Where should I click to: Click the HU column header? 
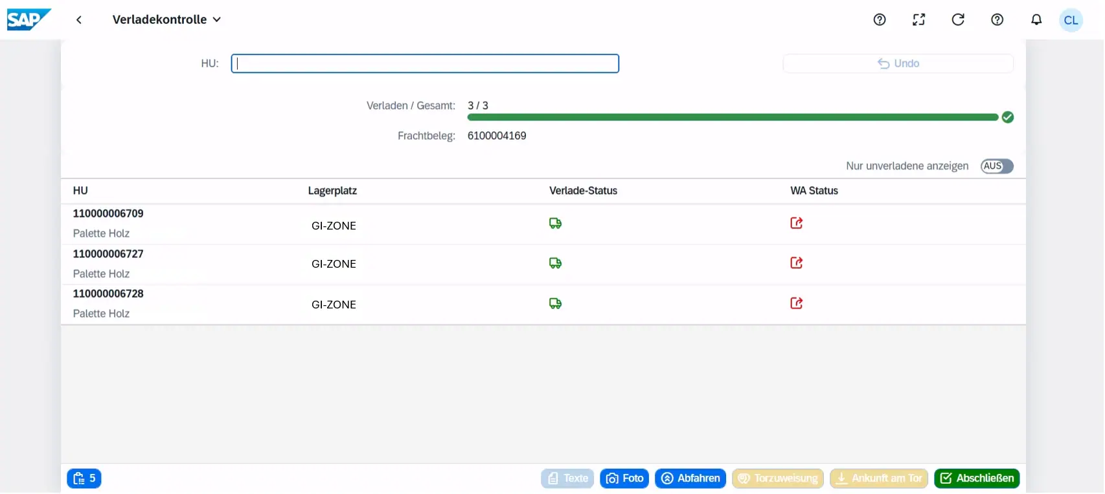point(80,191)
